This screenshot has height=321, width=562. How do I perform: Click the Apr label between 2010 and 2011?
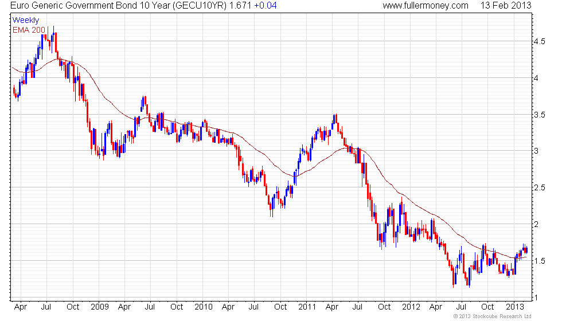[228, 307]
